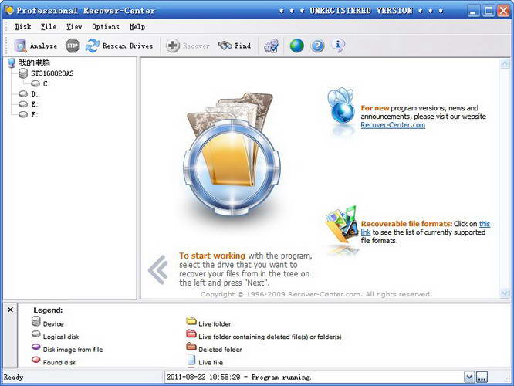Viewport: 514px width, 386px height.
Task: Minimize the Professional Recover-Center window
Action: click(473, 11)
